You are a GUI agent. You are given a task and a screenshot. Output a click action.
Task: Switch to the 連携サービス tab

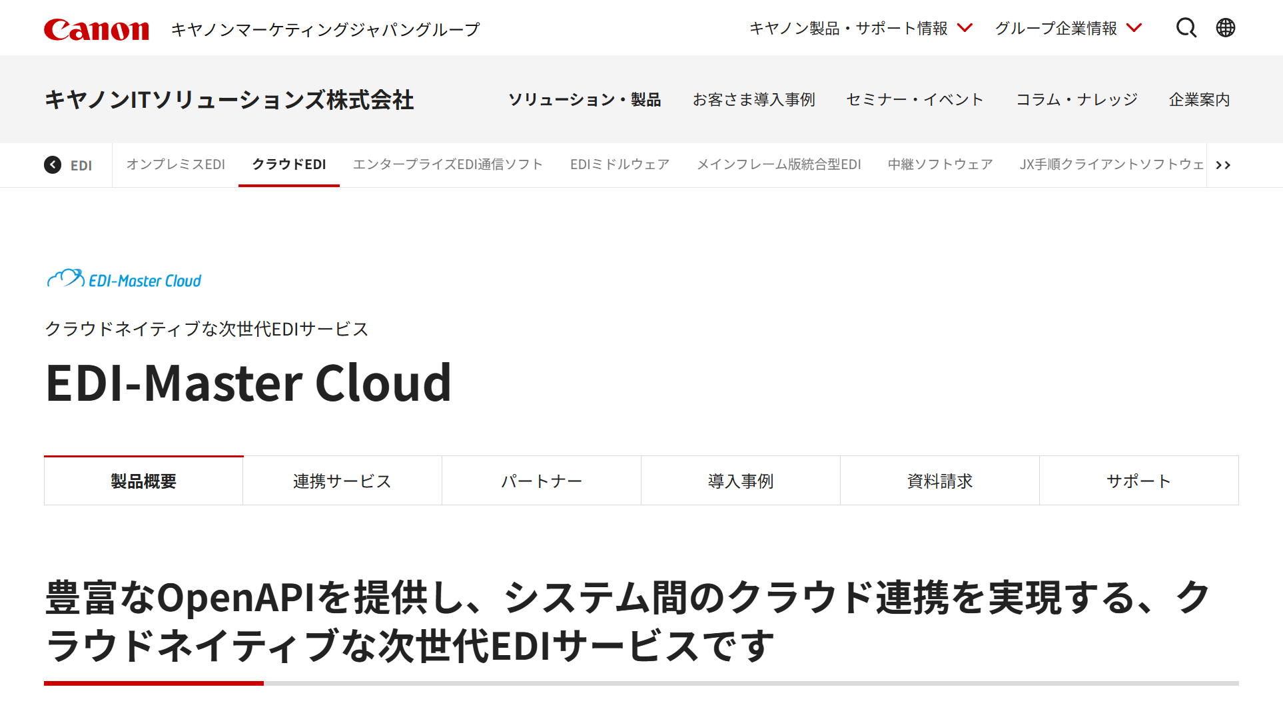click(342, 480)
